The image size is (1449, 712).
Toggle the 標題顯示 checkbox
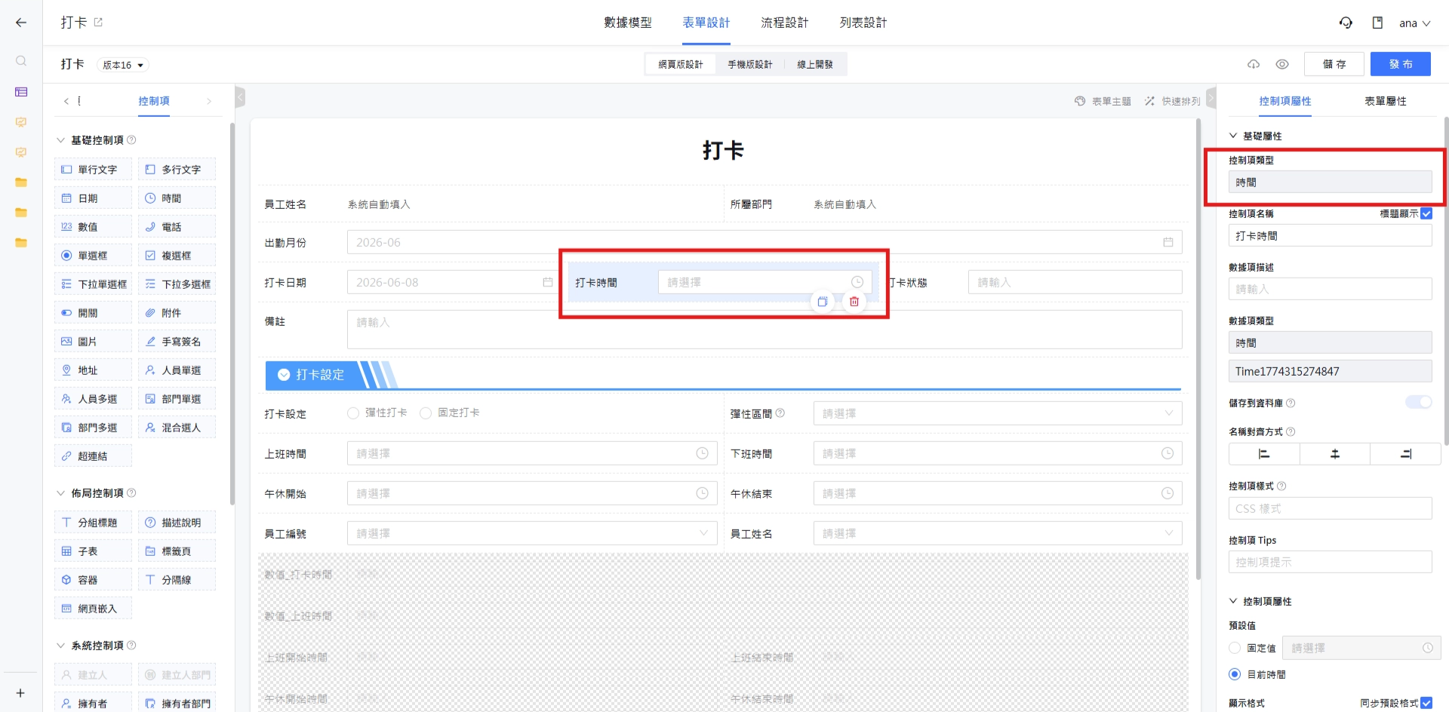point(1426,213)
